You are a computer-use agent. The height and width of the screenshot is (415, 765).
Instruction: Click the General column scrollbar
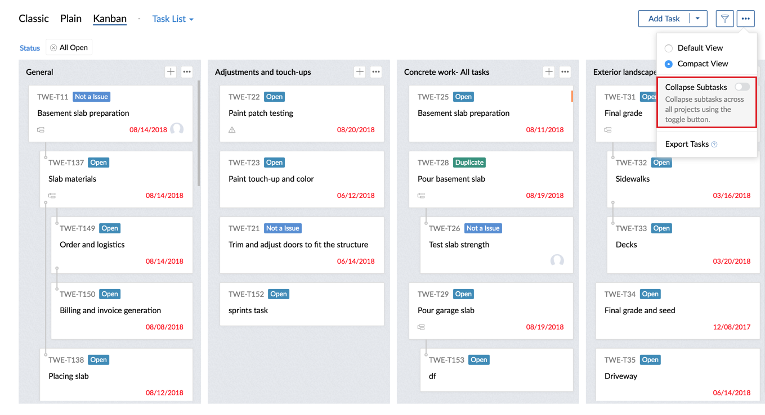[199, 134]
